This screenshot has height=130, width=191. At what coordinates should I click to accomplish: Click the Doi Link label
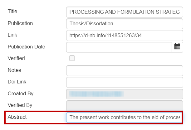click(x=17, y=82)
